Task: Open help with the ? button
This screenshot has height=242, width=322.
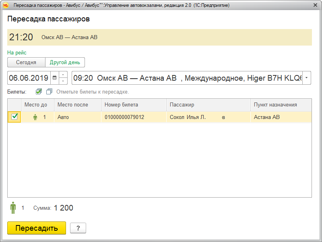Action: [78, 228]
